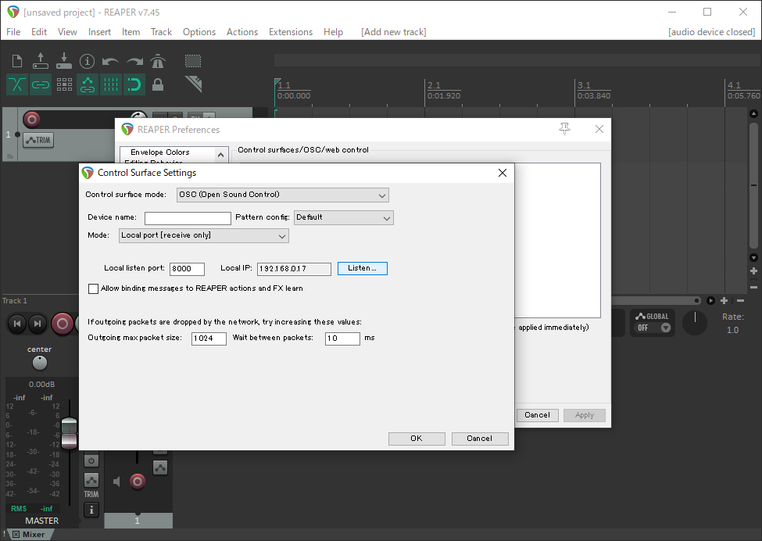Screen dimensions: 762x541
Task: Click the [audio device closed] status text
Action: click(711, 32)
